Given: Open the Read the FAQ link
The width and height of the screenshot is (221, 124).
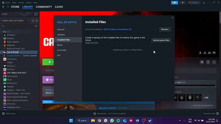Looking at the screenshot, I should click(92, 43).
